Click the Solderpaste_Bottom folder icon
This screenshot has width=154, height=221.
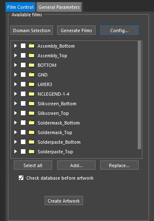[x=32, y=142]
